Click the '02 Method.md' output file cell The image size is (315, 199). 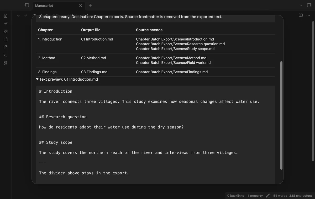point(93,58)
